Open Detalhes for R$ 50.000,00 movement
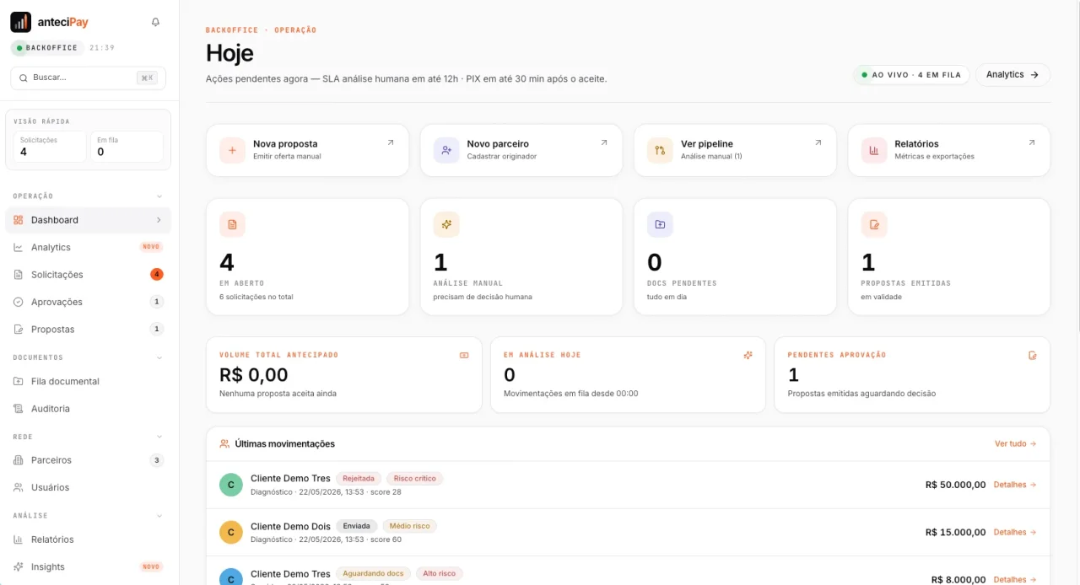 point(1015,485)
